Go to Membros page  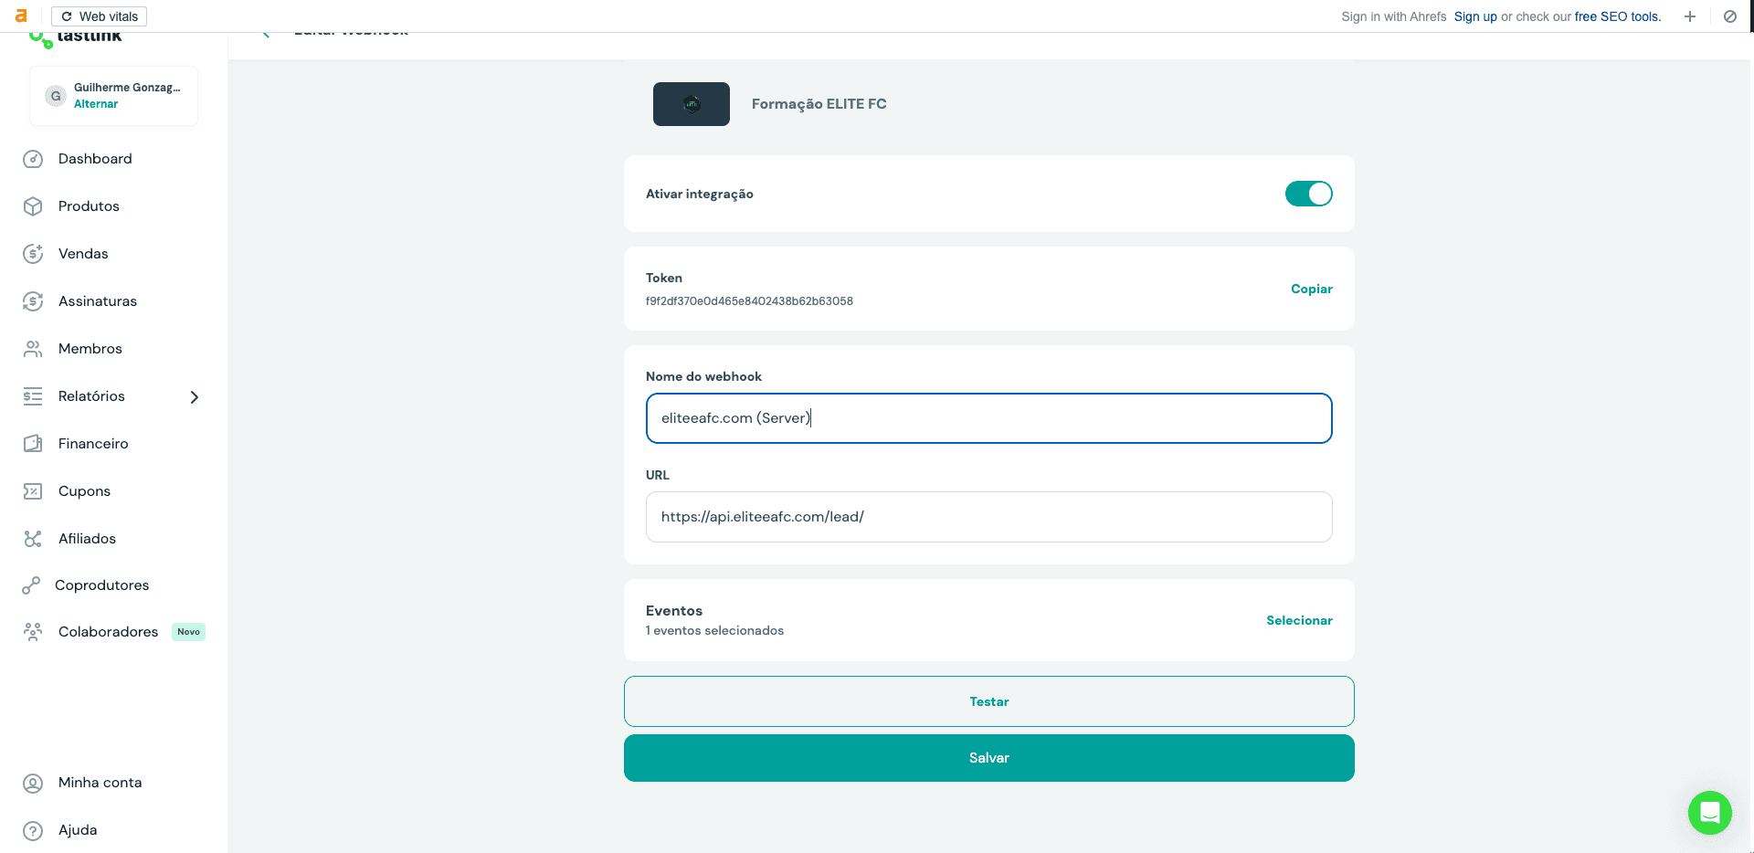(x=90, y=349)
